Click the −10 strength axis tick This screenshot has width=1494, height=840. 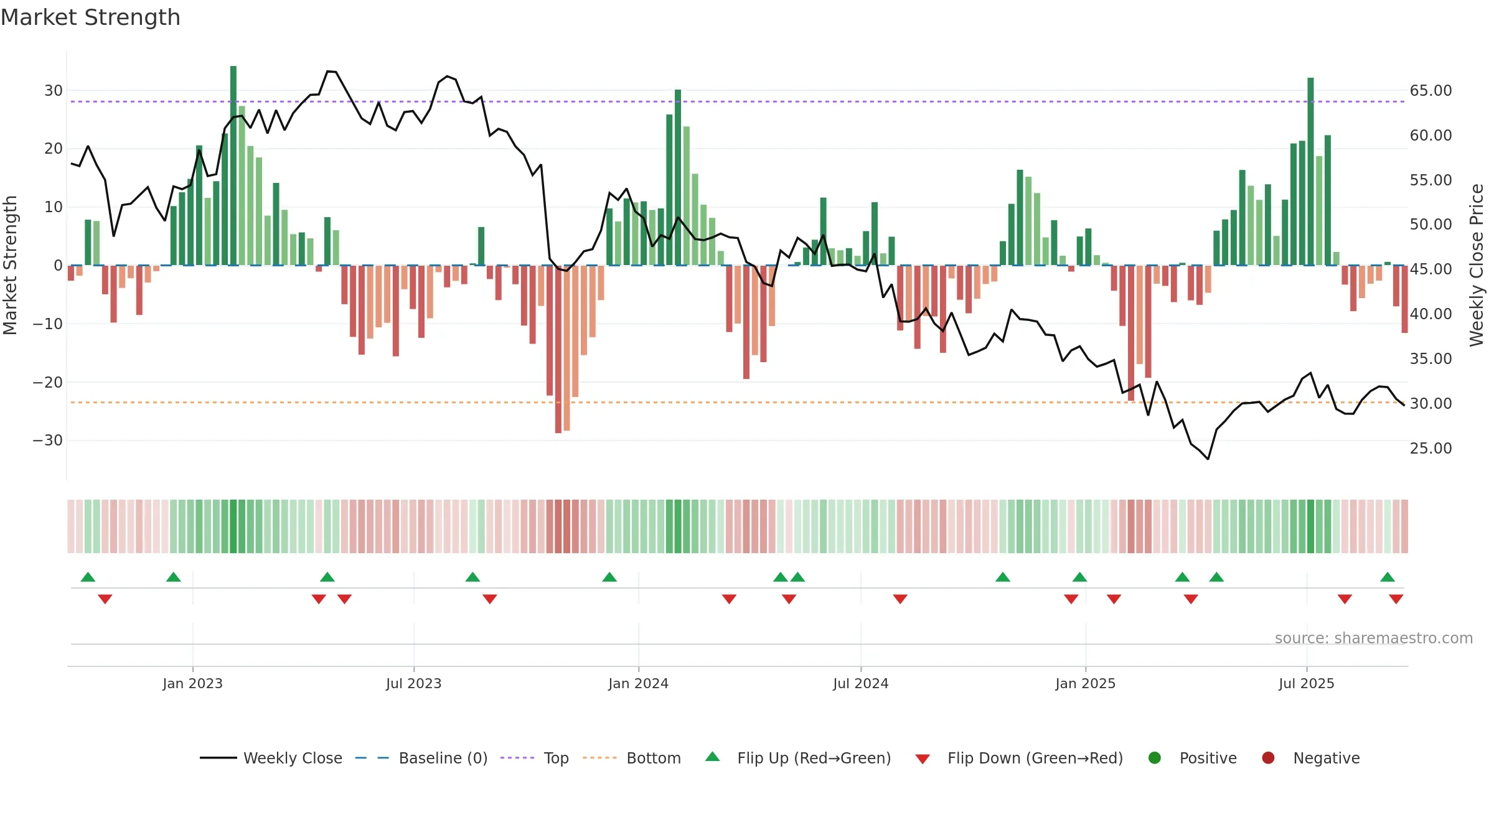48,324
